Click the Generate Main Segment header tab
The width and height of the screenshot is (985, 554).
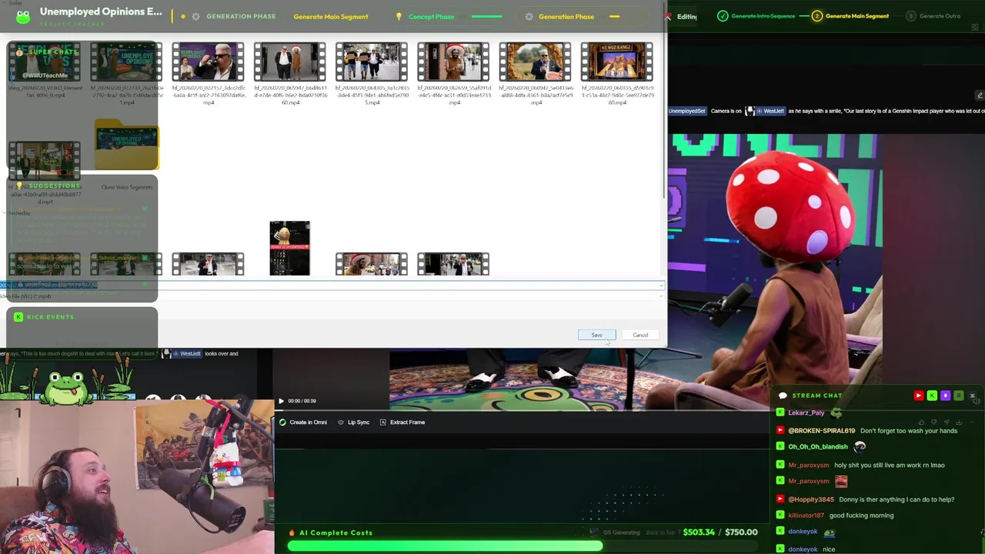click(330, 16)
